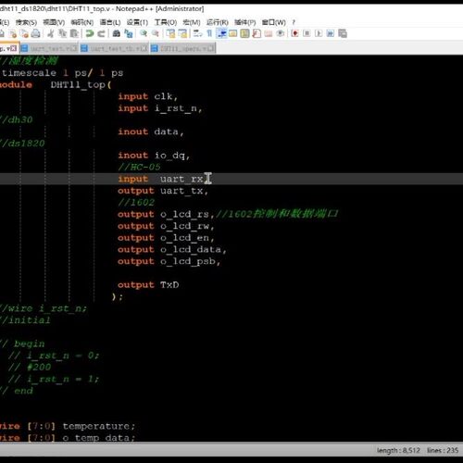The height and width of the screenshot is (463, 463).
Task: Open the 运行(R) menu
Action: [218, 22]
